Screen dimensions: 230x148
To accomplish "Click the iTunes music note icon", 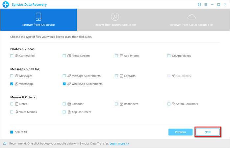I will (x=115, y=16).
